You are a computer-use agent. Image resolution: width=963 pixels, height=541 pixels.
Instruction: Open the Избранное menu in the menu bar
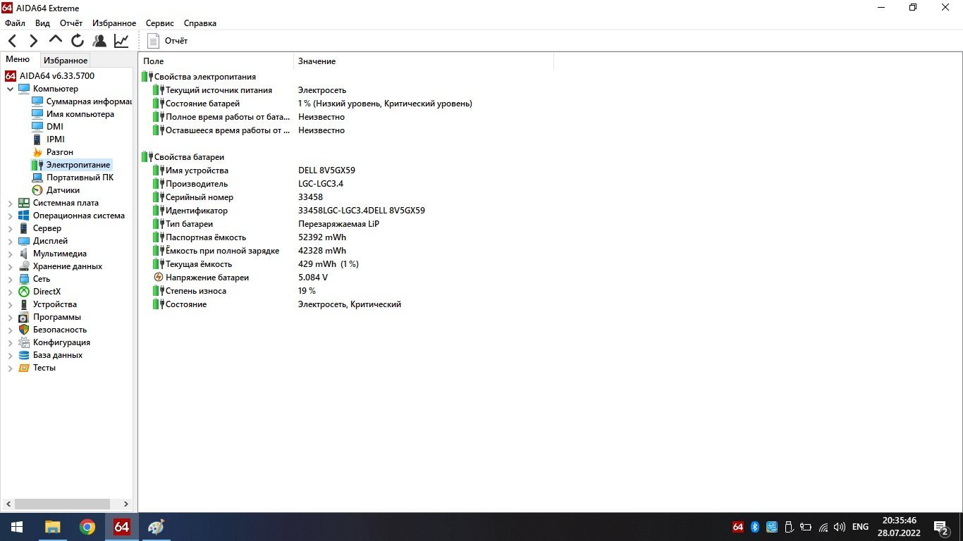(x=114, y=23)
